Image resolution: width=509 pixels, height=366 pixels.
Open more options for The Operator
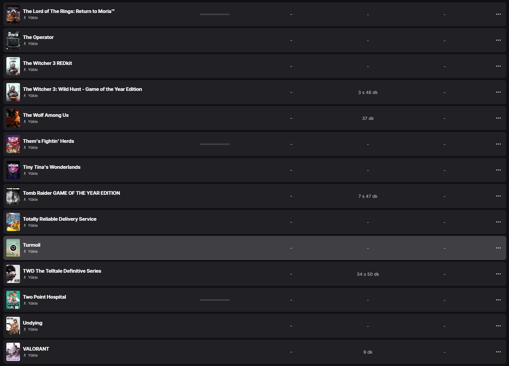(x=498, y=40)
